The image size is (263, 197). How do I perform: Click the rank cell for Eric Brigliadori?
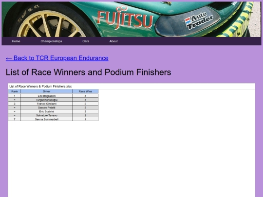(x=15, y=96)
